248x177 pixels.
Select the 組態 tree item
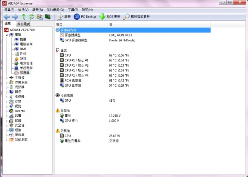pyautogui.click(x=18, y=130)
